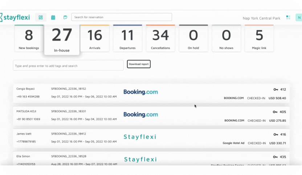Select the Magic link tab
This screenshot has height=175, width=302.
click(x=259, y=38)
